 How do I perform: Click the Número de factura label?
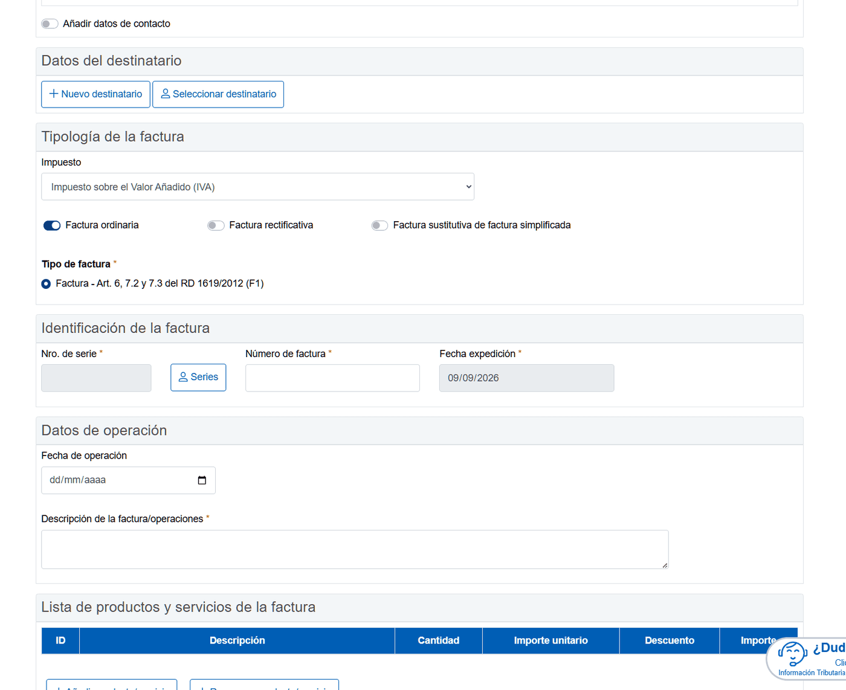[x=285, y=354]
